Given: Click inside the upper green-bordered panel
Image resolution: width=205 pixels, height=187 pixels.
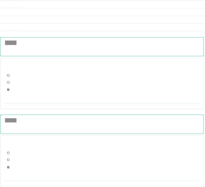Looking at the screenshot, I should click(102, 47).
